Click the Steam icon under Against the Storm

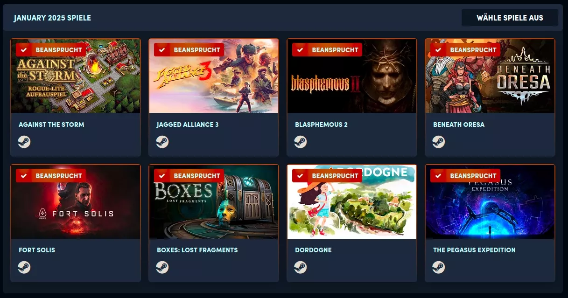tap(24, 142)
